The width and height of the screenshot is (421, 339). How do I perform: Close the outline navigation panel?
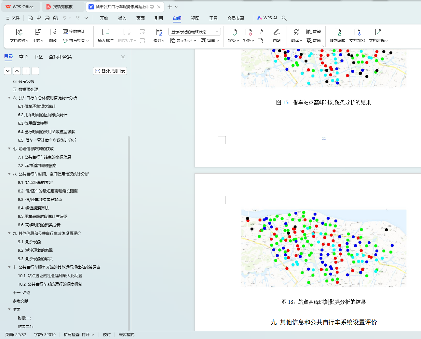[x=123, y=57]
